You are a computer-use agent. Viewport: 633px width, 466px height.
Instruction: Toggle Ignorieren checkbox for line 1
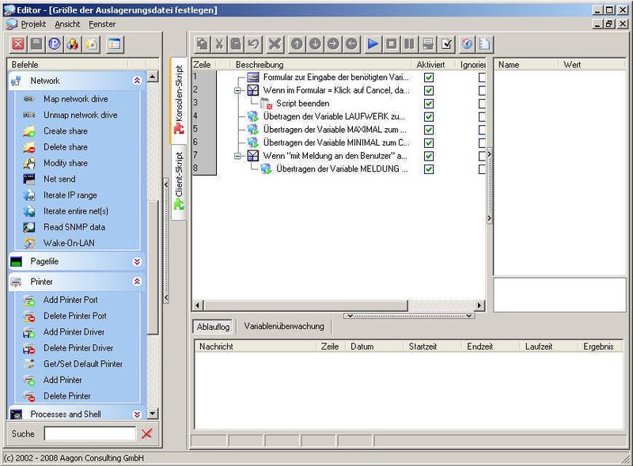482,77
